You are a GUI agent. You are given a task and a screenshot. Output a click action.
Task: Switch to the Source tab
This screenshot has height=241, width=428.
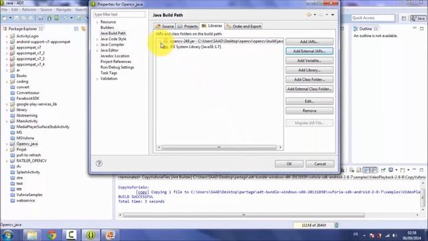pos(165,26)
